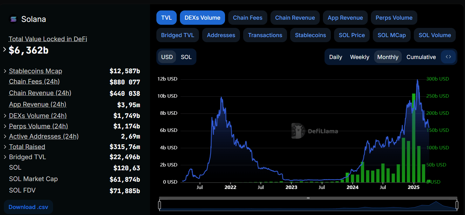Click the $1,749b DEXs volume value
The width and height of the screenshot is (465, 215).
pos(127,116)
